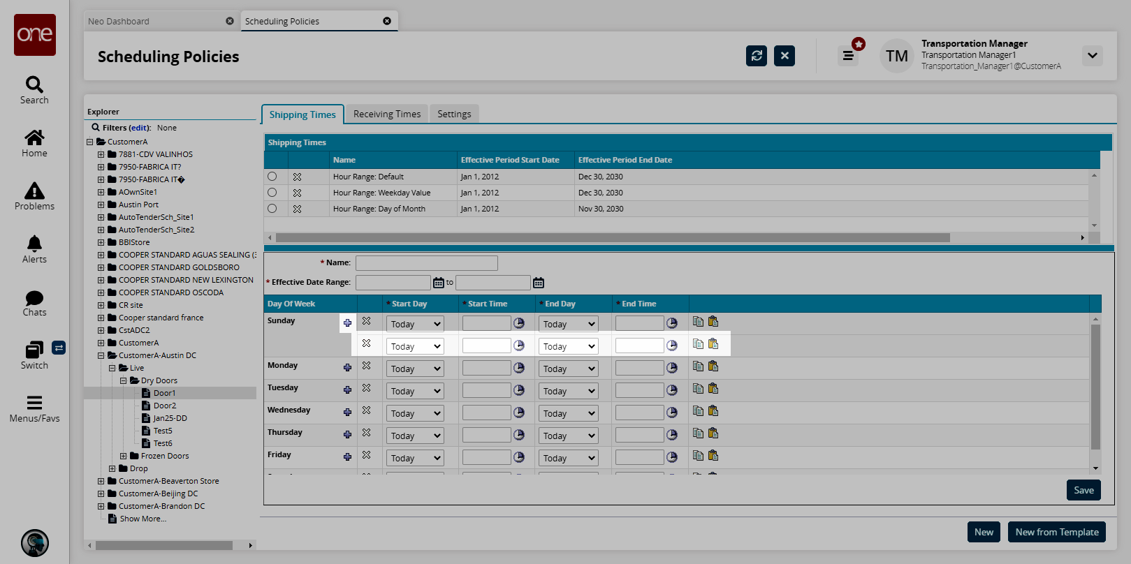Open the Settings tab
The height and width of the screenshot is (564, 1131).
pos(454,114)
